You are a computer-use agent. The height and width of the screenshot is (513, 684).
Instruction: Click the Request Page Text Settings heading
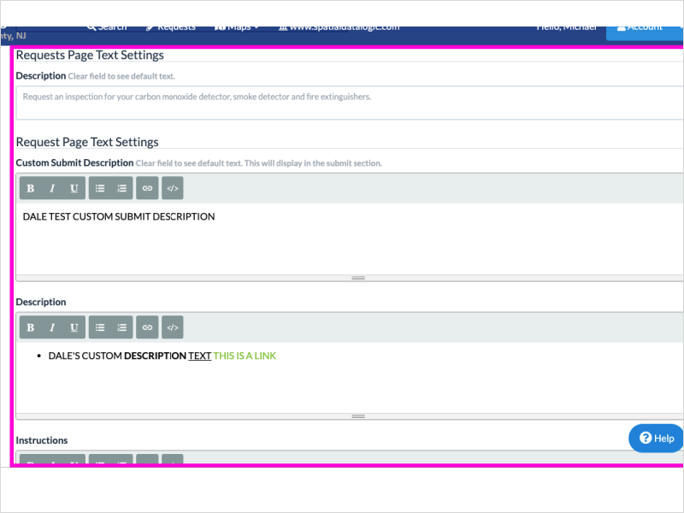point(87,142)
